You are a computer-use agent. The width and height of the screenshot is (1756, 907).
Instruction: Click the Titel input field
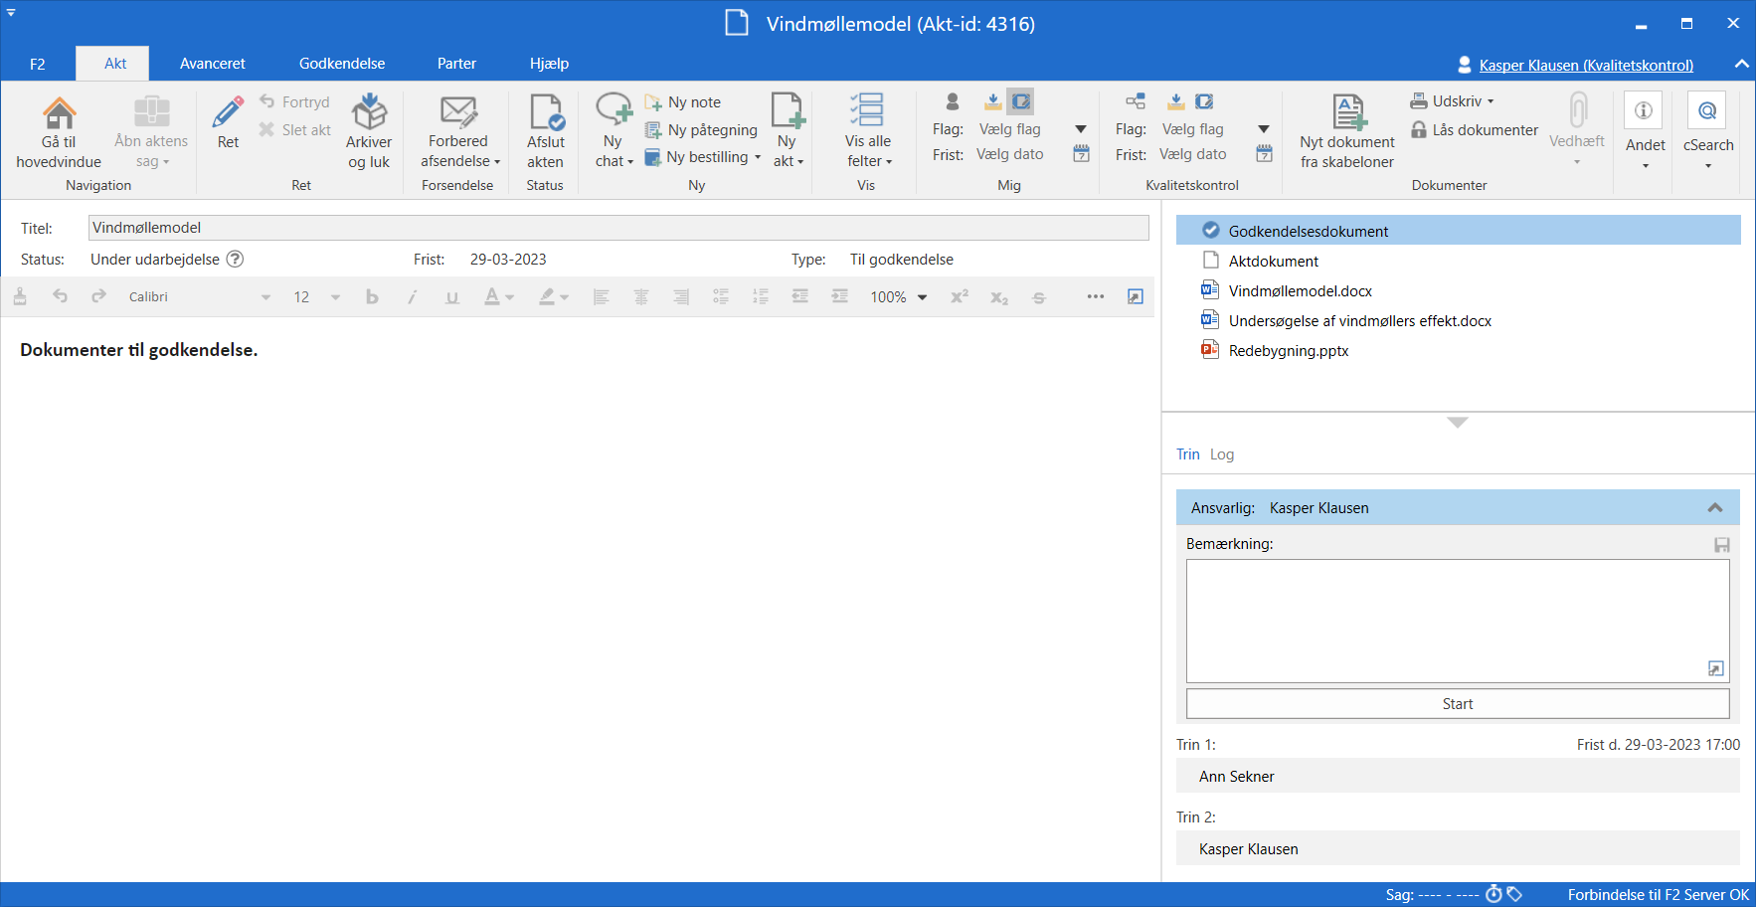click(x=618, y=228)
